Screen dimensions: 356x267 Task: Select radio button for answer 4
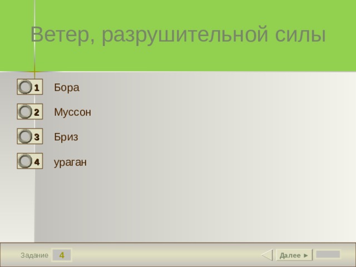click(x=25, y=161)
